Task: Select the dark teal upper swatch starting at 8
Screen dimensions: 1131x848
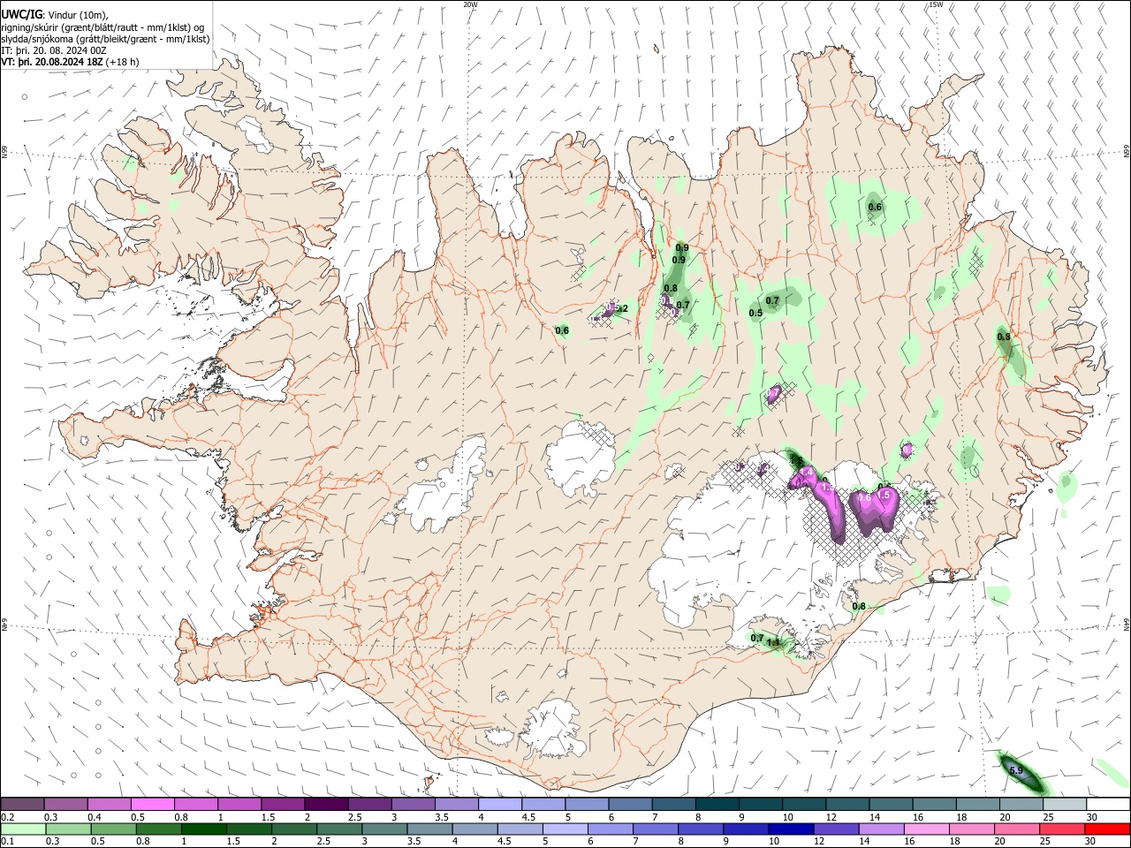Action: (x=717, y=804)
